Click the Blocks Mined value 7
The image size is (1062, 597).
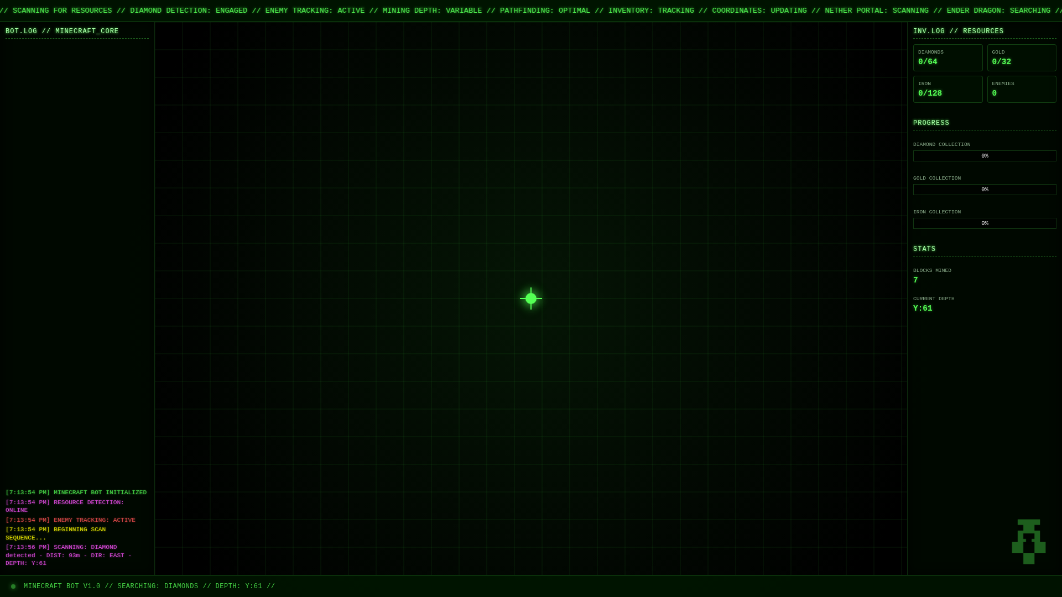point(915,280)
